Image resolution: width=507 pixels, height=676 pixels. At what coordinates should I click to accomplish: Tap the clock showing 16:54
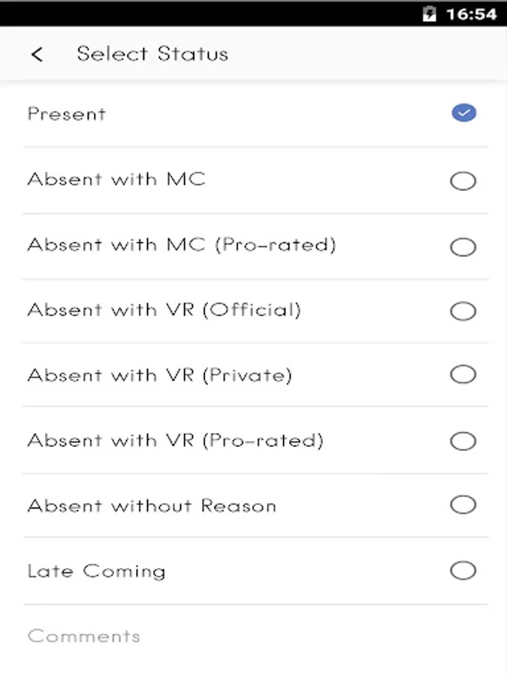(471, 14)
